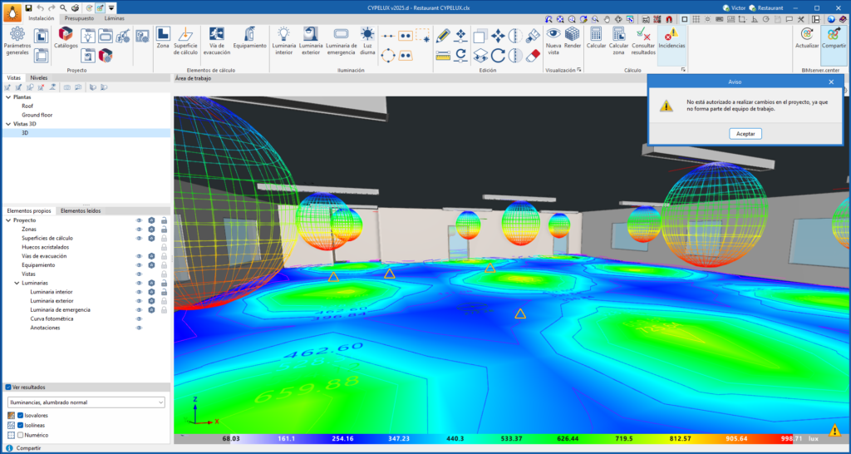Select Ground floor in the tree
The image size is (851, 454).
point(37,115)
